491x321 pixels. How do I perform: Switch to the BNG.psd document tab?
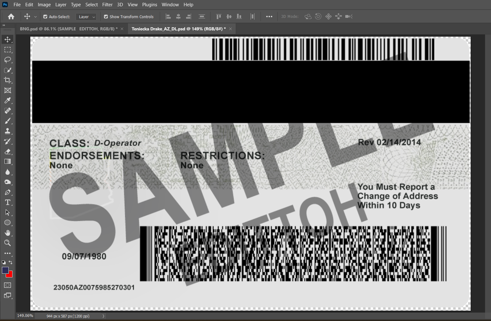pos(69,29)
